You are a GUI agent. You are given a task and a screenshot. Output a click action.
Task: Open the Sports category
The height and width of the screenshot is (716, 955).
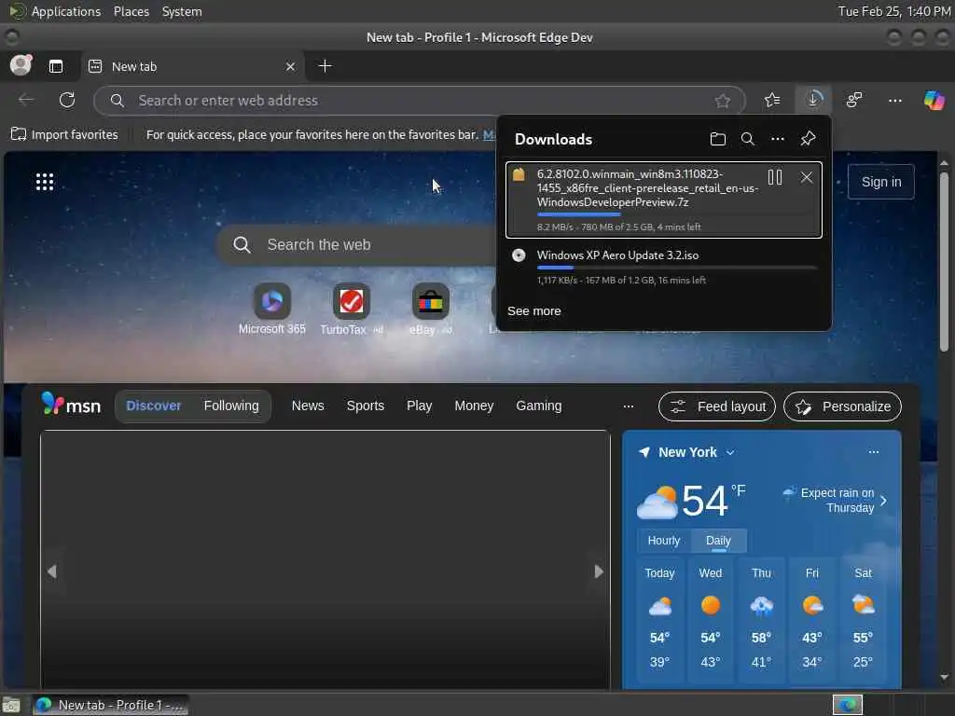coord(366,406)
